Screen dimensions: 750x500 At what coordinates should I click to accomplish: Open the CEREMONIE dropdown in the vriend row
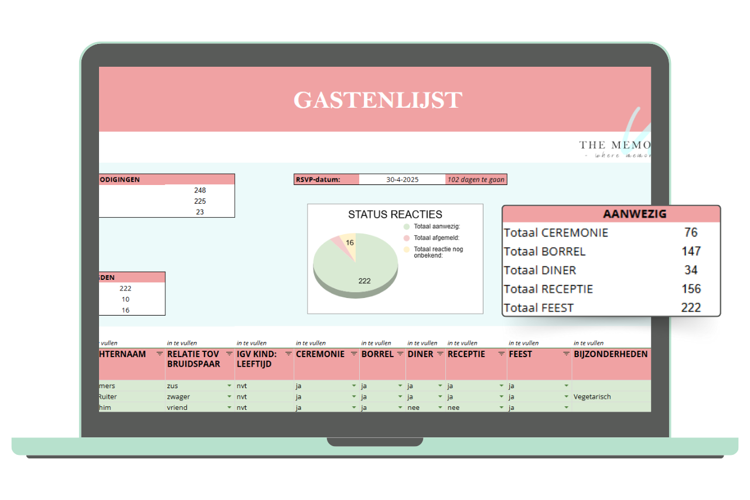pyautogui.click(x=354, y=407)
